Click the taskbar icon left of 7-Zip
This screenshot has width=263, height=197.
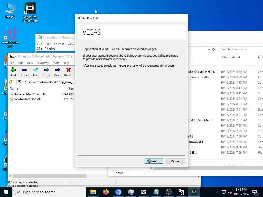131,192
